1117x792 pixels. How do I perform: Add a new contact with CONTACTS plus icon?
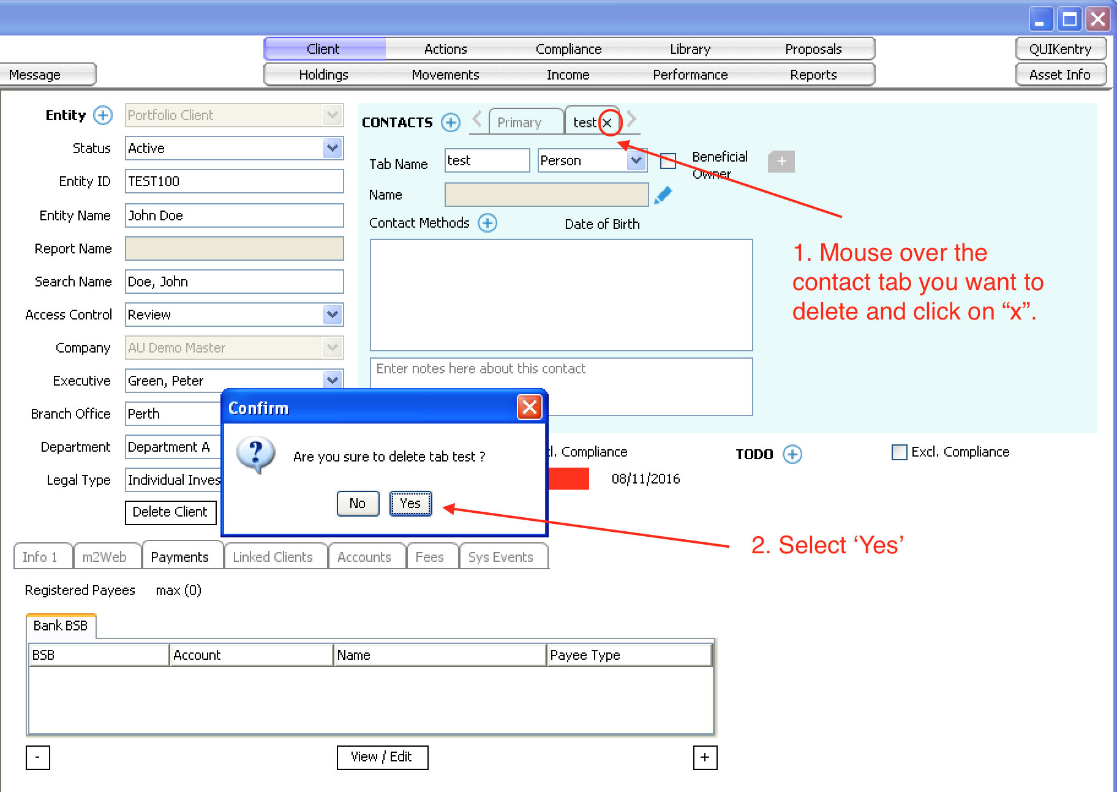click(x=451, y=122)
